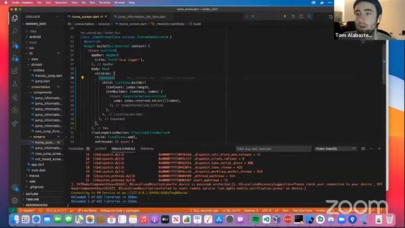Open the Source Control view icon

click(15, 44)
